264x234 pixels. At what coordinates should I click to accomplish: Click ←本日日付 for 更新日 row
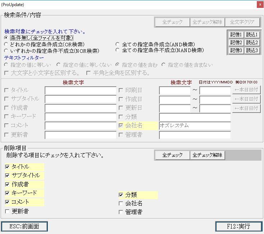pos(246,108)
